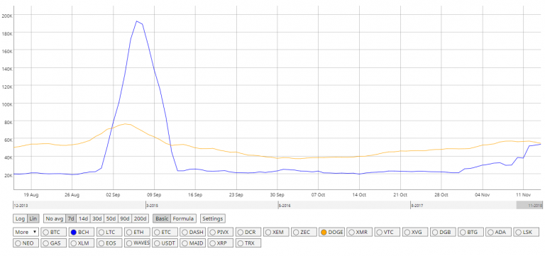The height and width of the screenshot is (256, 545).
Task: Toggle the BTG coin series
Action: coord(470,233)
